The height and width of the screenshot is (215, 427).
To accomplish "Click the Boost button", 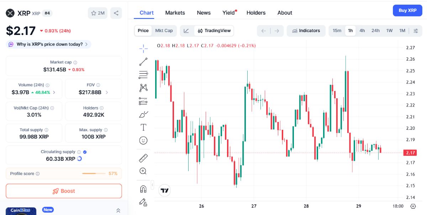I will click(x=64, y=191).
